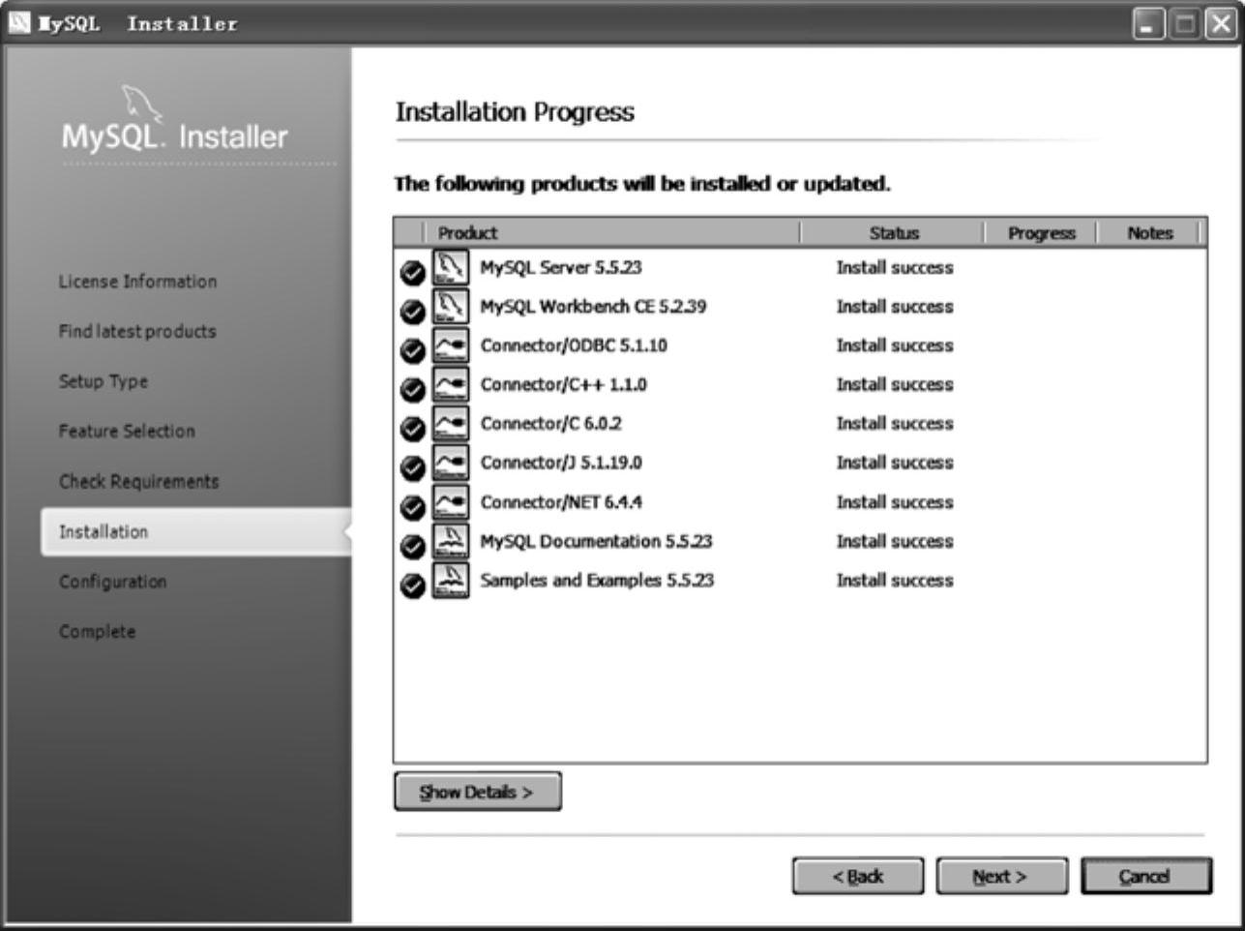This screenshot has height=931, width=1245.
Task: Sort by the Status column header
Action: tap(893, 233)
